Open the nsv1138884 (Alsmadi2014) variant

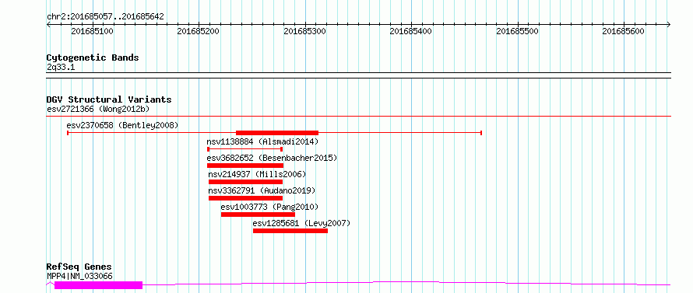tap(262, 141)
